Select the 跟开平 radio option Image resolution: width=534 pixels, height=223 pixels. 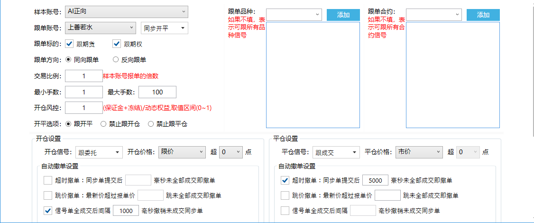click(x=68, y=124)
